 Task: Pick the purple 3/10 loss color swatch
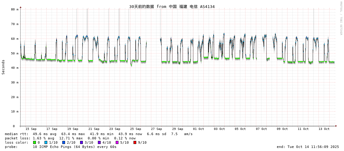point(81,142)
